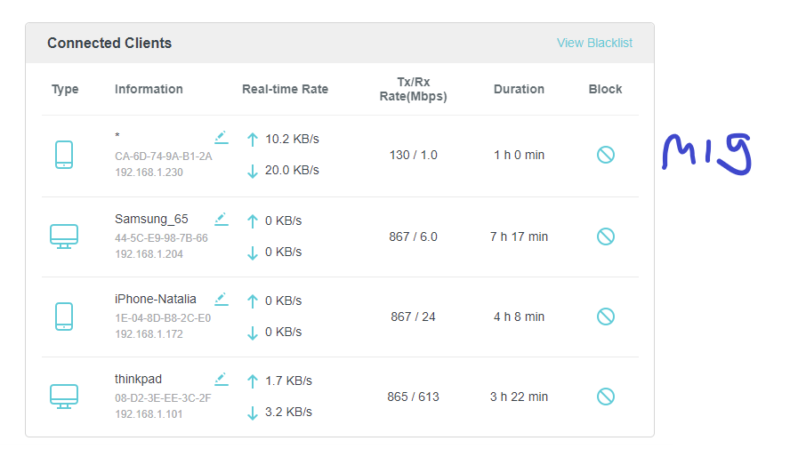Select MAC address 44-5C-E9-98-7B-66
The width and height of the screenshot is (790, 457).
pyautogui.click(x=161, y=238)
